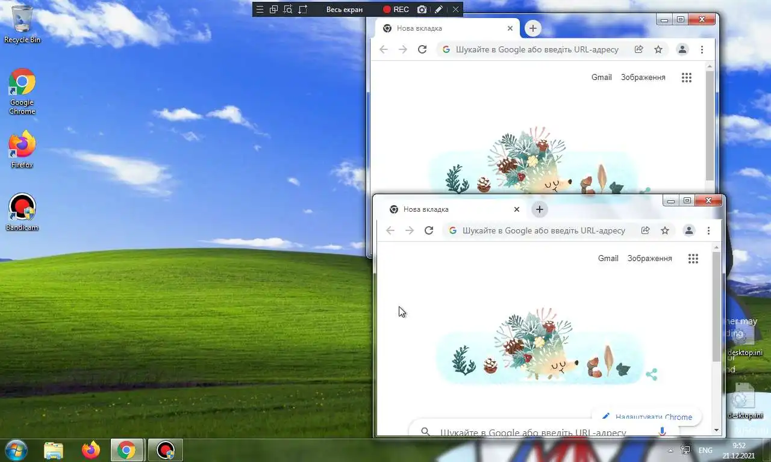Click Back arrow in back Chrome window

coord(384,49)
